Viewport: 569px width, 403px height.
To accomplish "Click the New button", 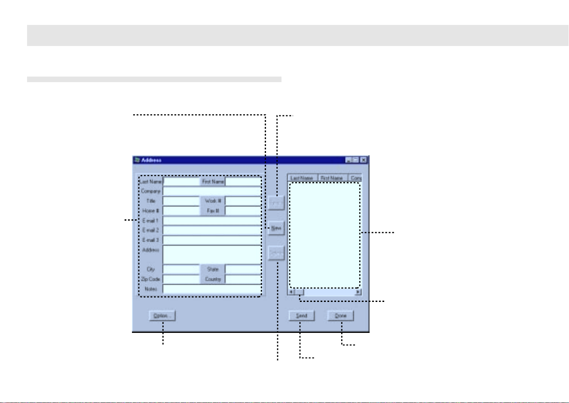I will [x=276, y=228].
